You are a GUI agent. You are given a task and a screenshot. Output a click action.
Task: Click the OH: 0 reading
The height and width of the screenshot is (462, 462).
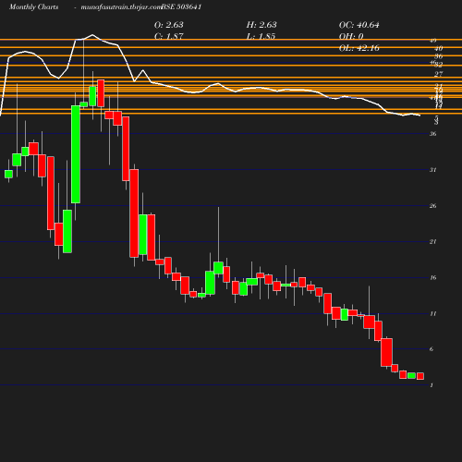(x=351, y=36)
